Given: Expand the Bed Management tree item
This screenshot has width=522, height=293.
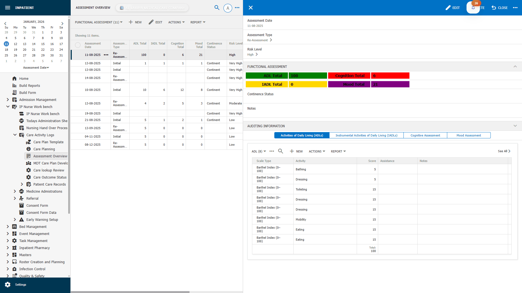Looking at the screenshot, I should [x=8, y=227].
